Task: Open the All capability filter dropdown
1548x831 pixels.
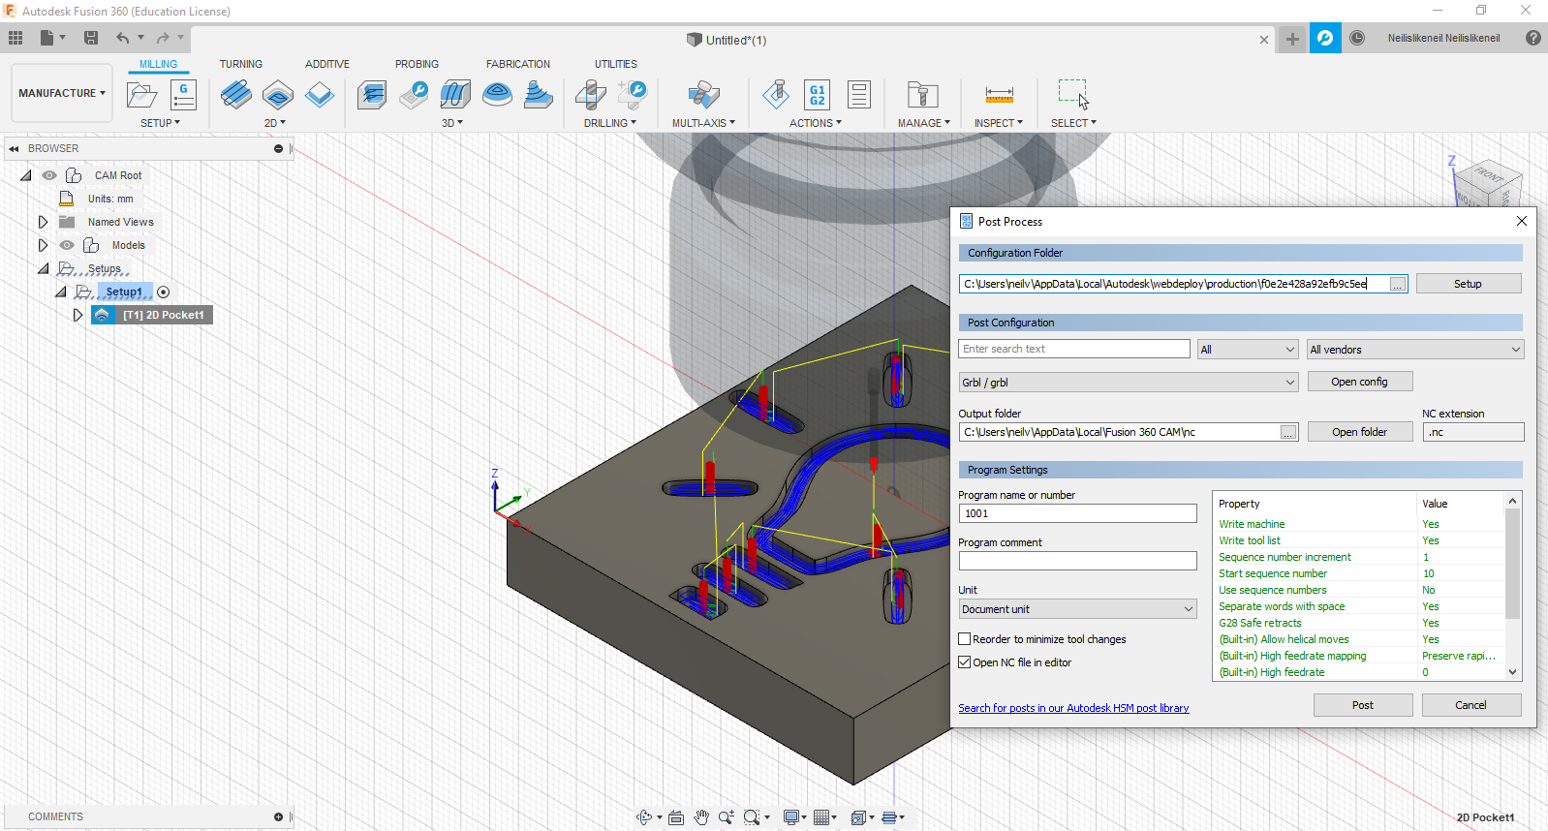Action: (1248, 350)
